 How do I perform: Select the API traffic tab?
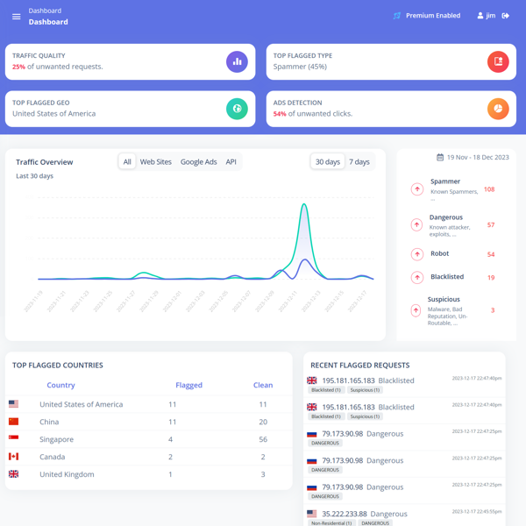coord(231,162)
